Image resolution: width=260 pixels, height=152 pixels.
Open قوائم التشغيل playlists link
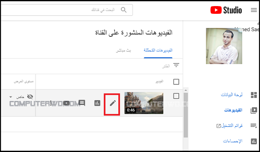point(232,126)
